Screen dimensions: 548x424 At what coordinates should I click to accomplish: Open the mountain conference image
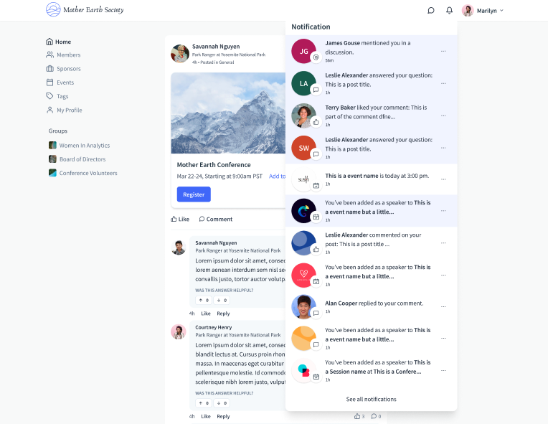[228, 113]
